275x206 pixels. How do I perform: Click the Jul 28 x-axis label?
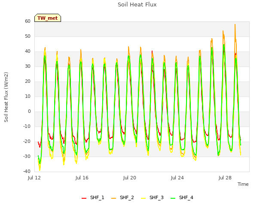[225, 178]
